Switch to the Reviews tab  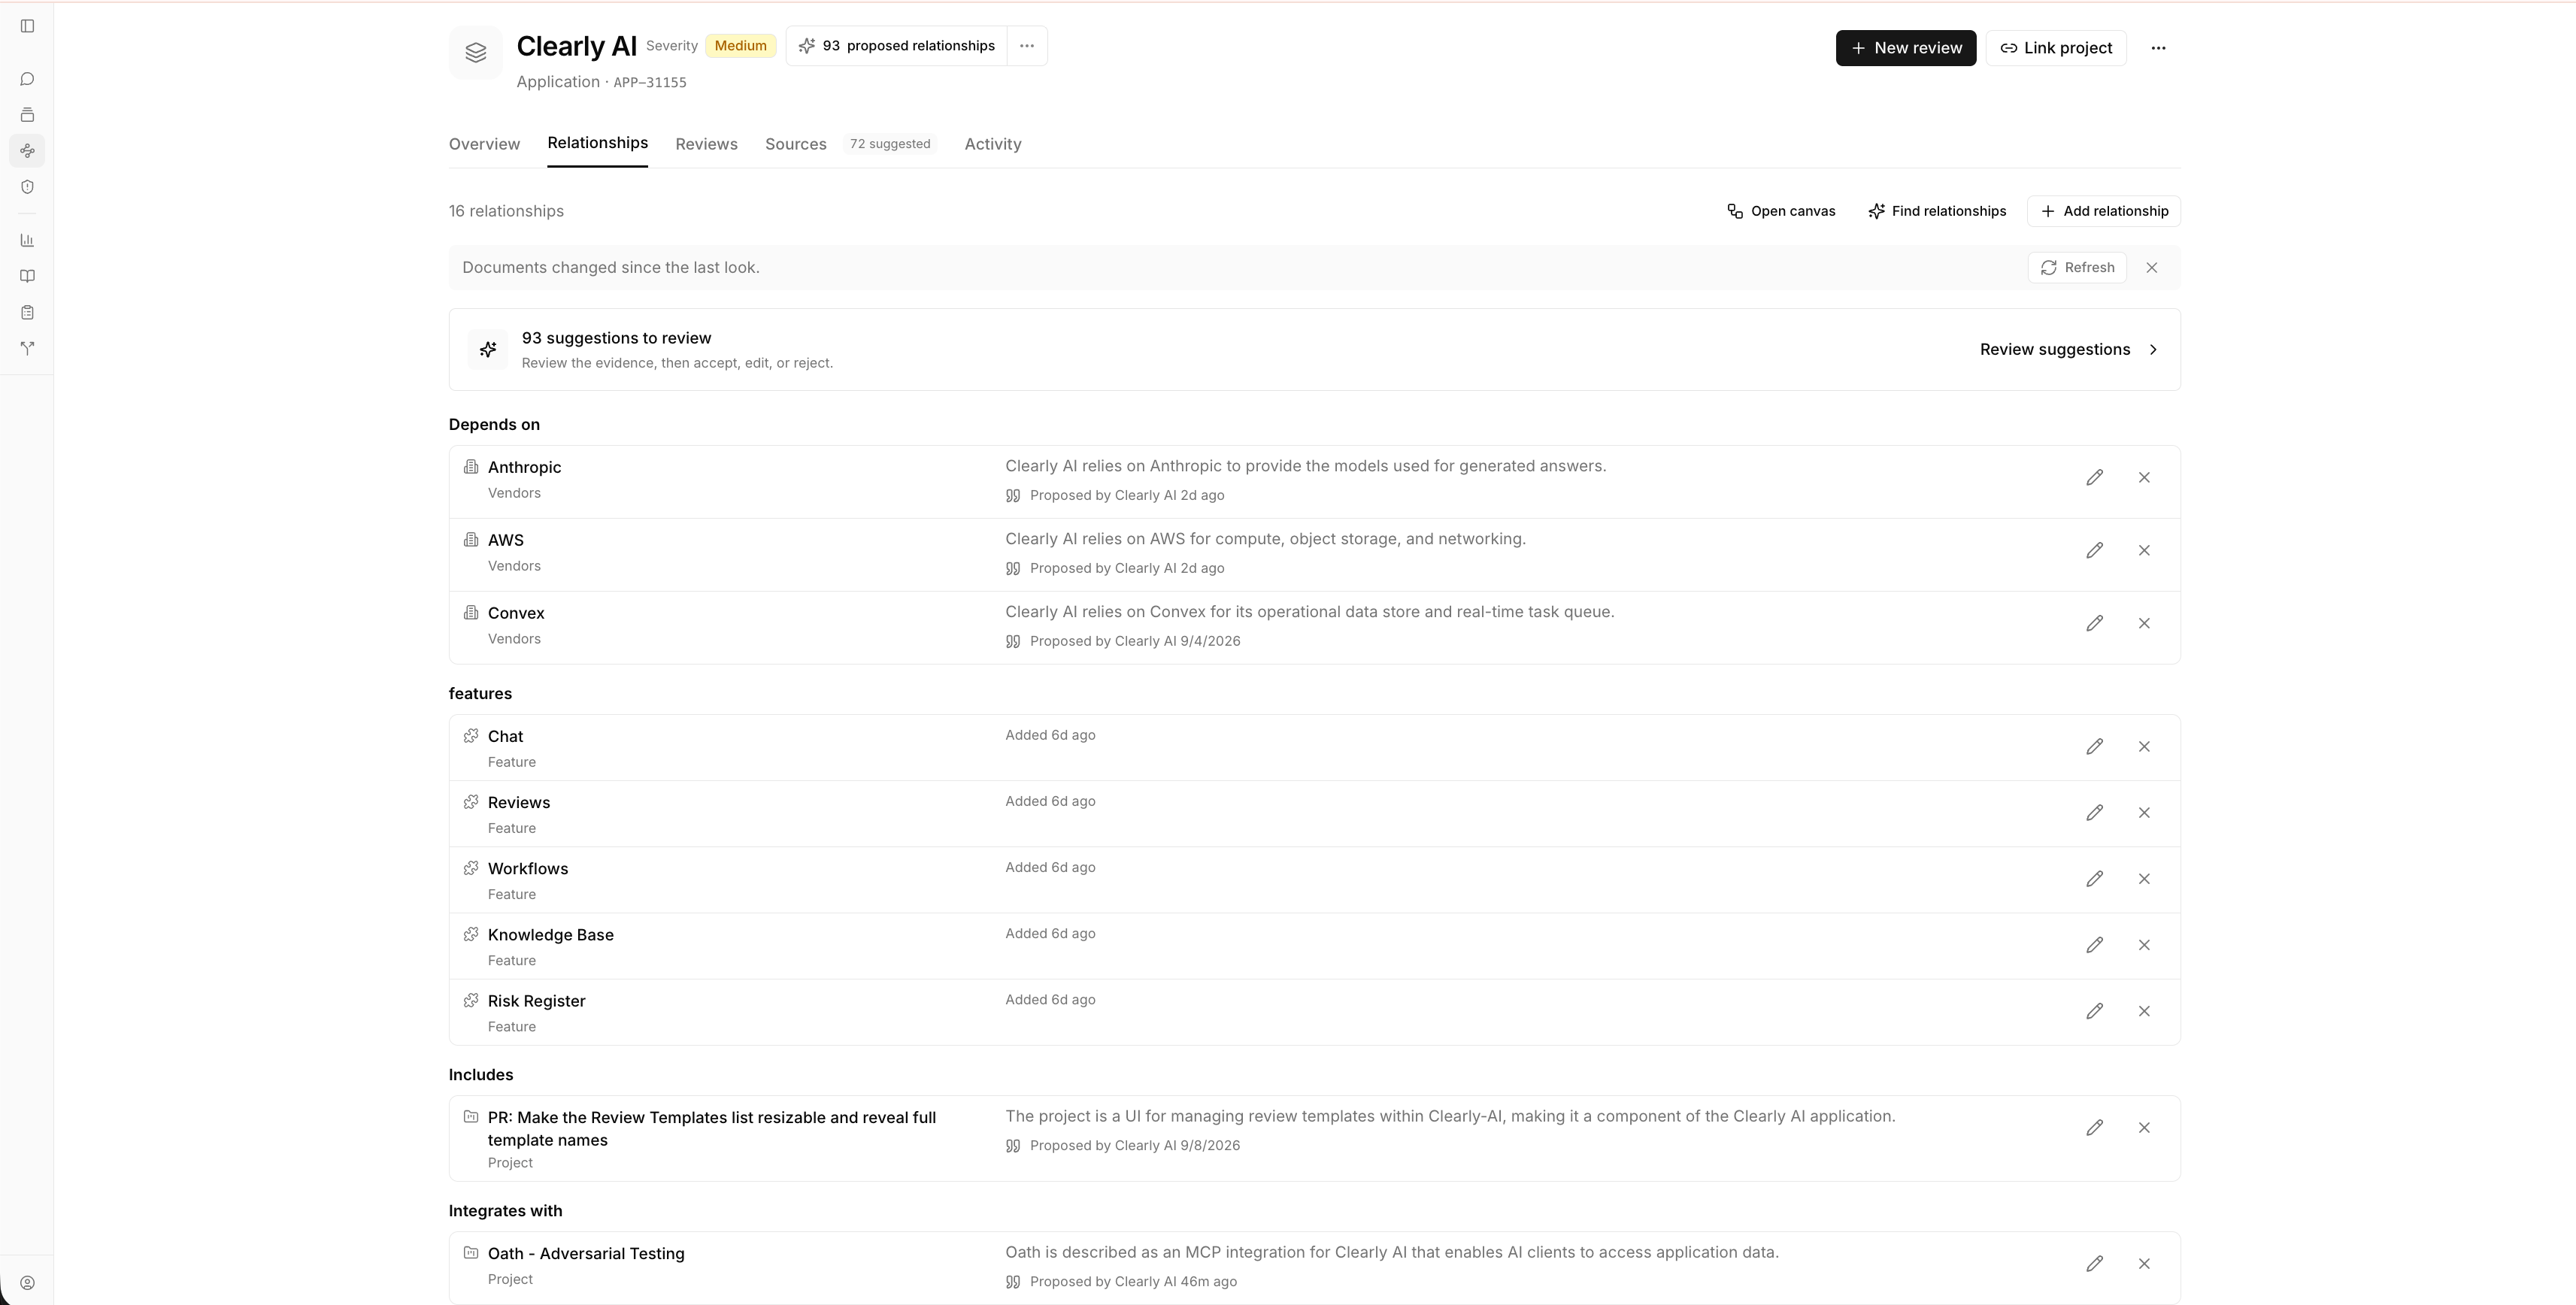coord(706,144)
